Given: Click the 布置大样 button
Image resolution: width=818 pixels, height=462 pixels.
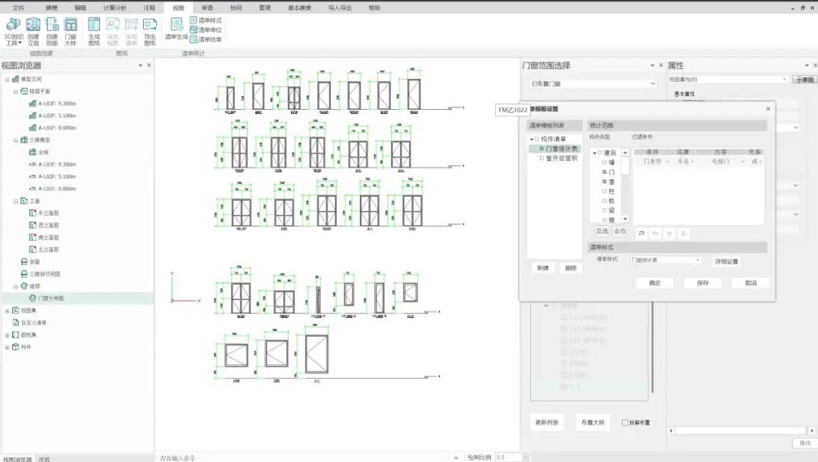Looking at the screenshot, I should pos(592,423).
